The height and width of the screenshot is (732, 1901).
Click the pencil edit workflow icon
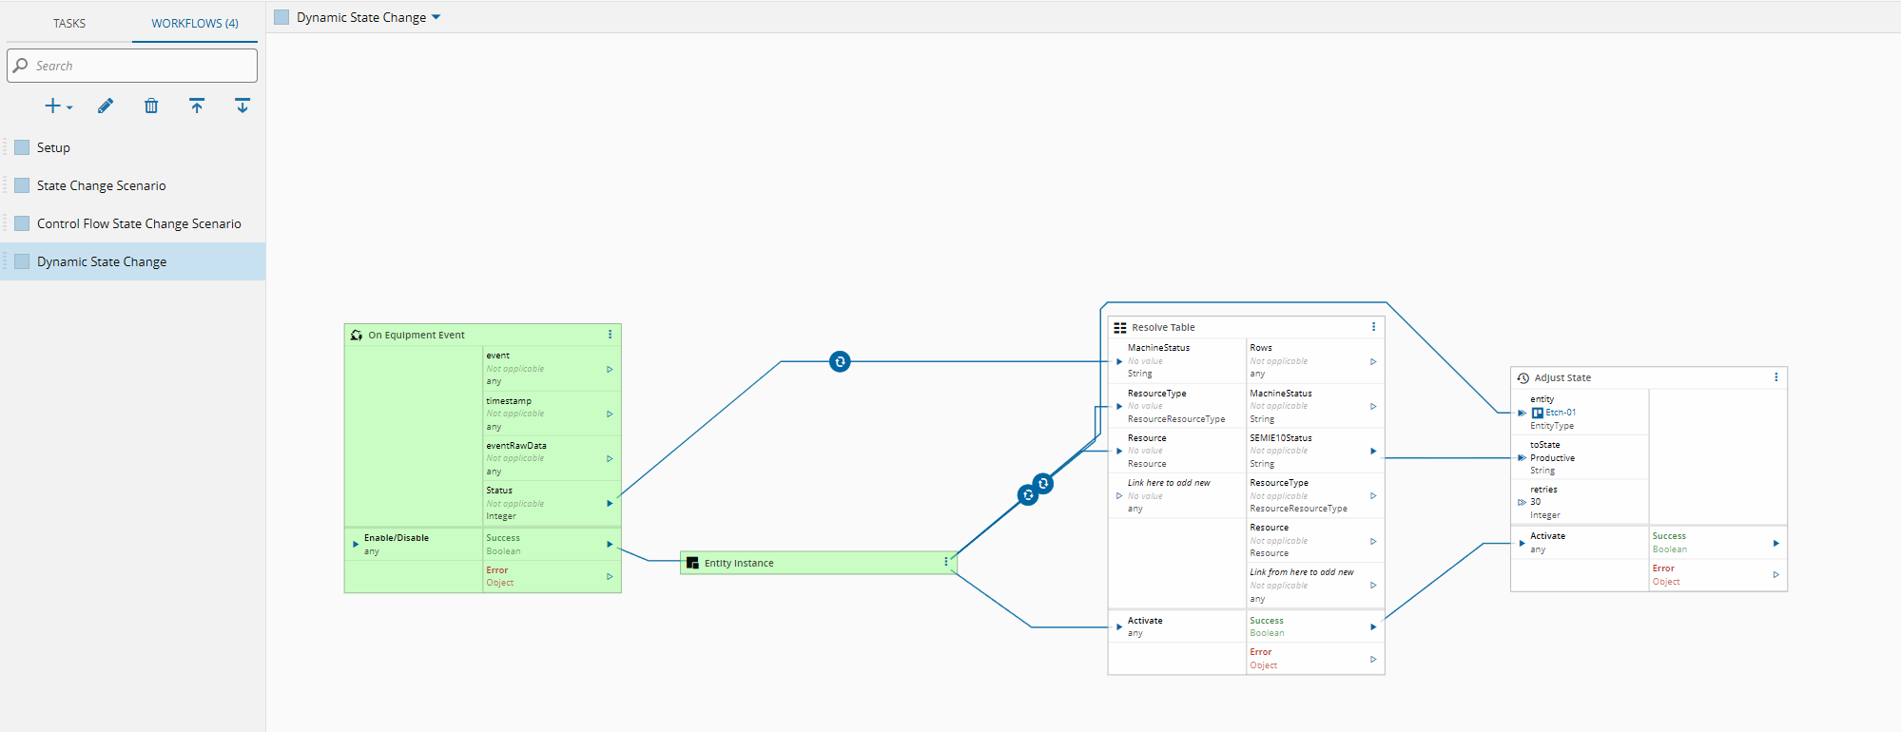pos(106,106)
